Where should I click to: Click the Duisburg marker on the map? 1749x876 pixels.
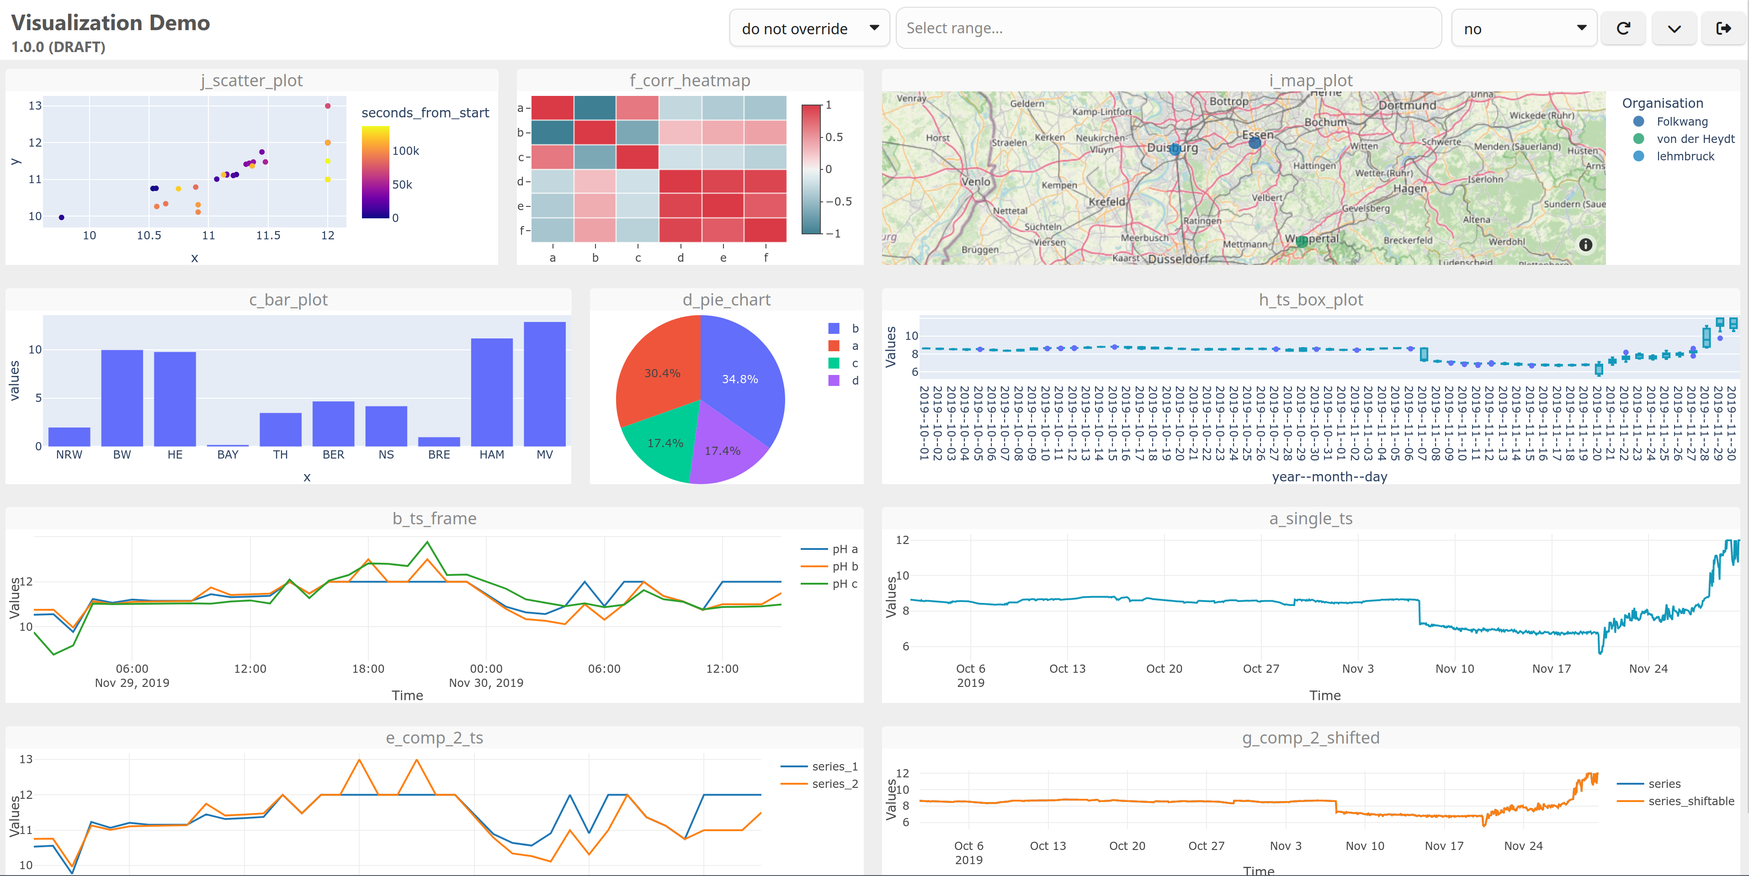tap(1175, 150)
